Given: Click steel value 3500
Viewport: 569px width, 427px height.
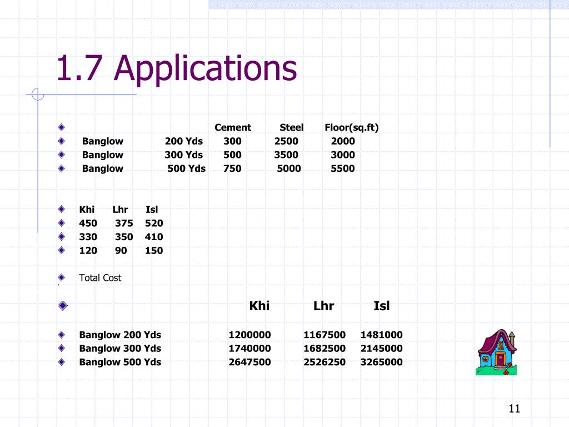Looking at the screenshot, I should point(286,155).
